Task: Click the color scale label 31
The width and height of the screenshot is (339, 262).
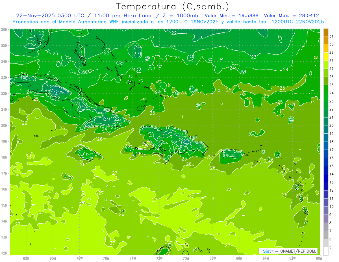Action: coord(331,36)
